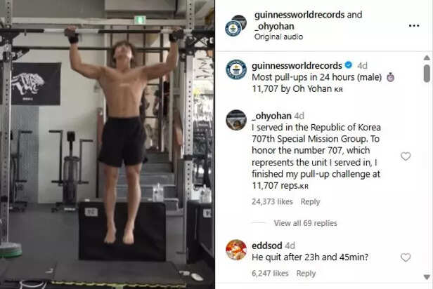Like the eddsod comment with heart icon

tap(406, 257)
